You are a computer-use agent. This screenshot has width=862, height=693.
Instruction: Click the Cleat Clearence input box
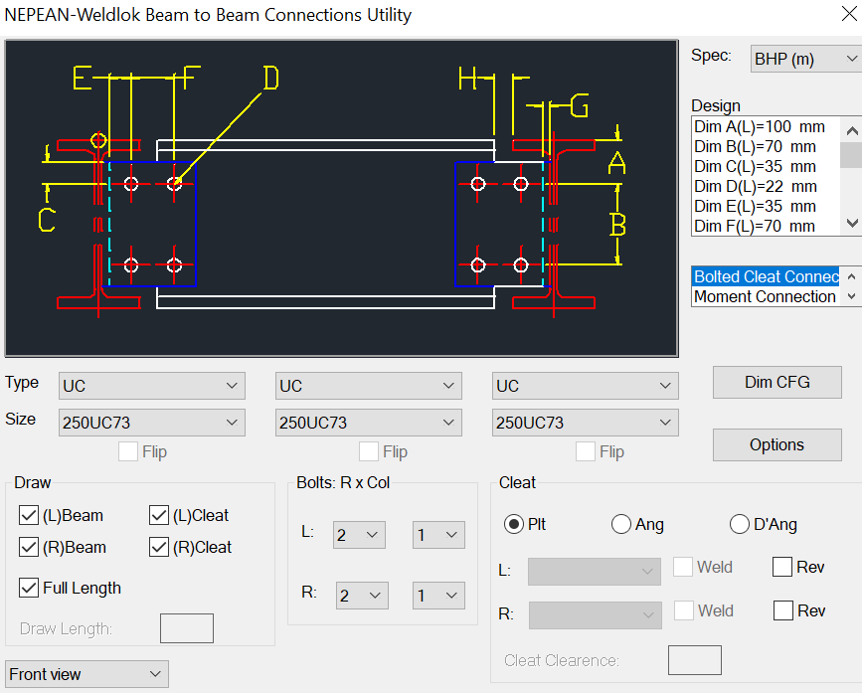(695, 660)
